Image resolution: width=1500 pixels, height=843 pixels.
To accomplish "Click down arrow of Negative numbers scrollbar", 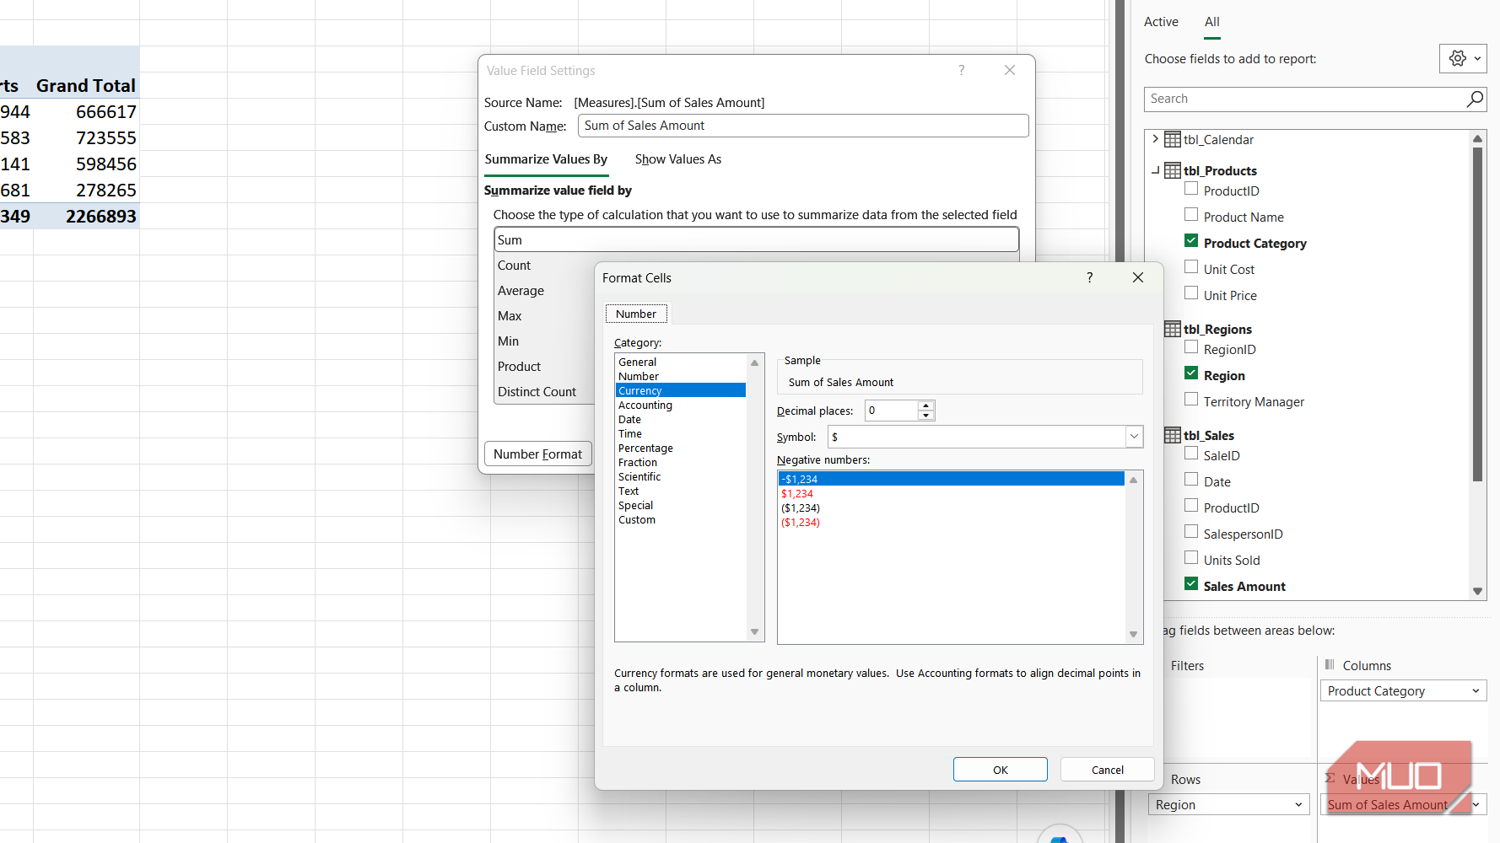I will [x=1133, y=634].
